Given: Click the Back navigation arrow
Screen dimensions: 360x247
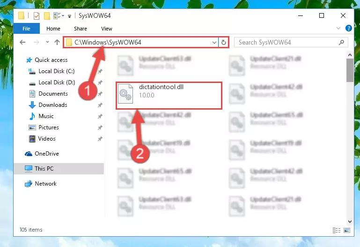Looking at the screenshot, I should pyautogui.click(x=22, y=42).
